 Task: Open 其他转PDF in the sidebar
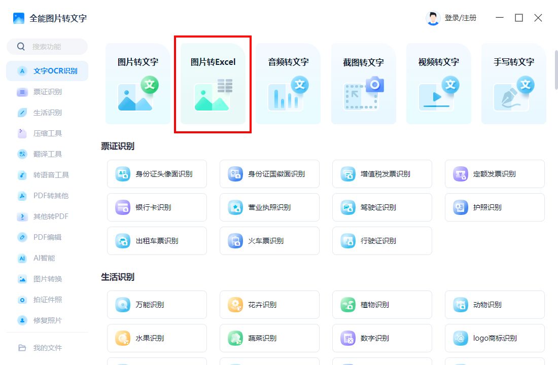pos(47,216)
